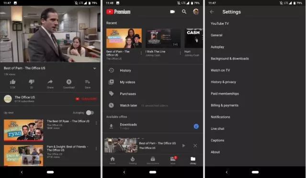Switch to the Subscriptions tab
Viewport: 306px width, 178px height.
153,161
